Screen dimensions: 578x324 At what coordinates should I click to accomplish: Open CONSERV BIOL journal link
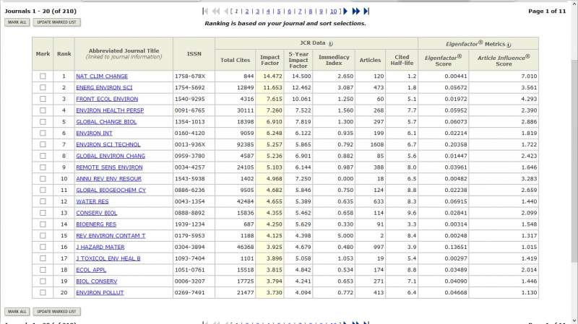97,213
